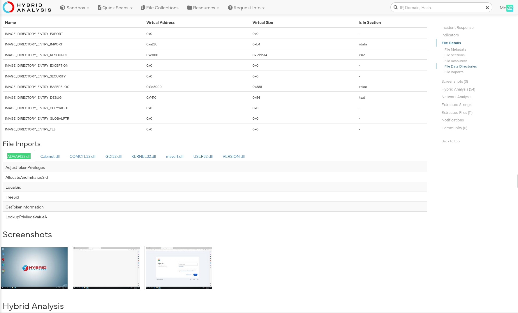This screenshot has width=518, height=313.
Task: Show the USER32.dll imports tab
Action: (x=203, y=156)
